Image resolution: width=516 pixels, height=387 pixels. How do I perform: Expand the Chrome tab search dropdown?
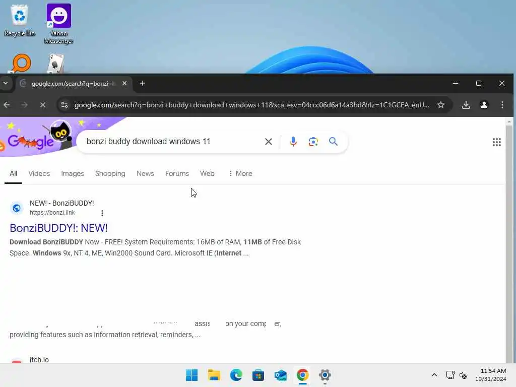pyautogui.click(x=6, y=83)
